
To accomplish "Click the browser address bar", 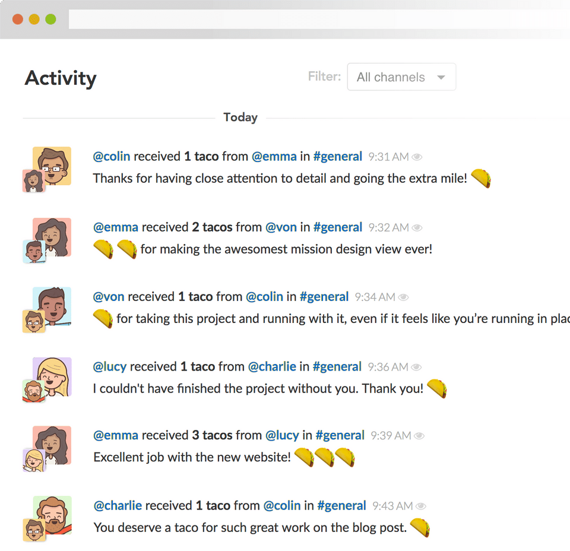I will pyautogui.click(x=319, y=19).
